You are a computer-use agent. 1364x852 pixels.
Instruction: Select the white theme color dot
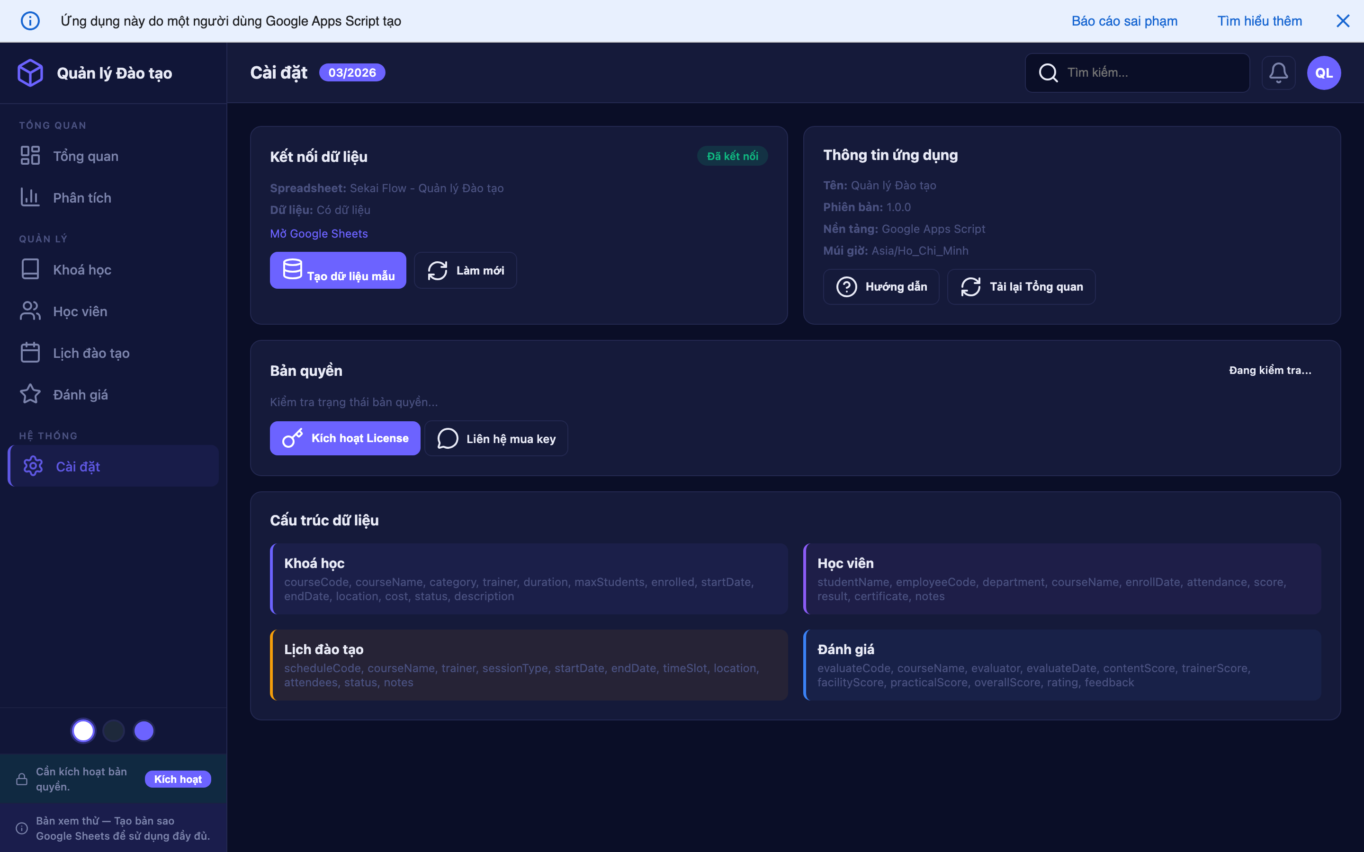click(83, 731)
